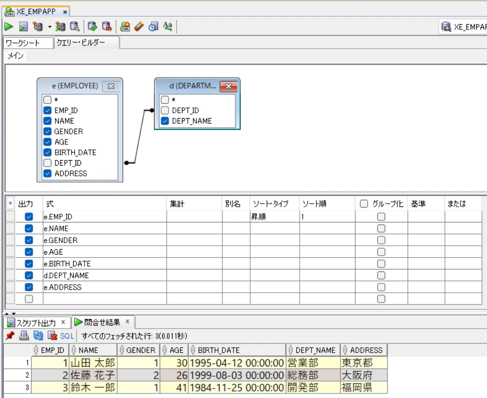The width and height of the screenshot is (487, 398).
Task: Uncheck NAME in the EMPLOYEE table
Action: tap(47, 121)
